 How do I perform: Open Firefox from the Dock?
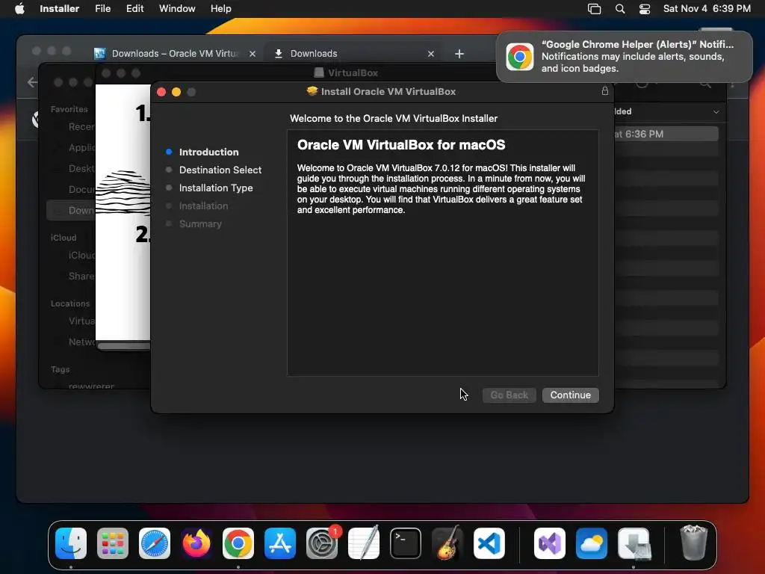pyautogui.click(x=196, y=543)
